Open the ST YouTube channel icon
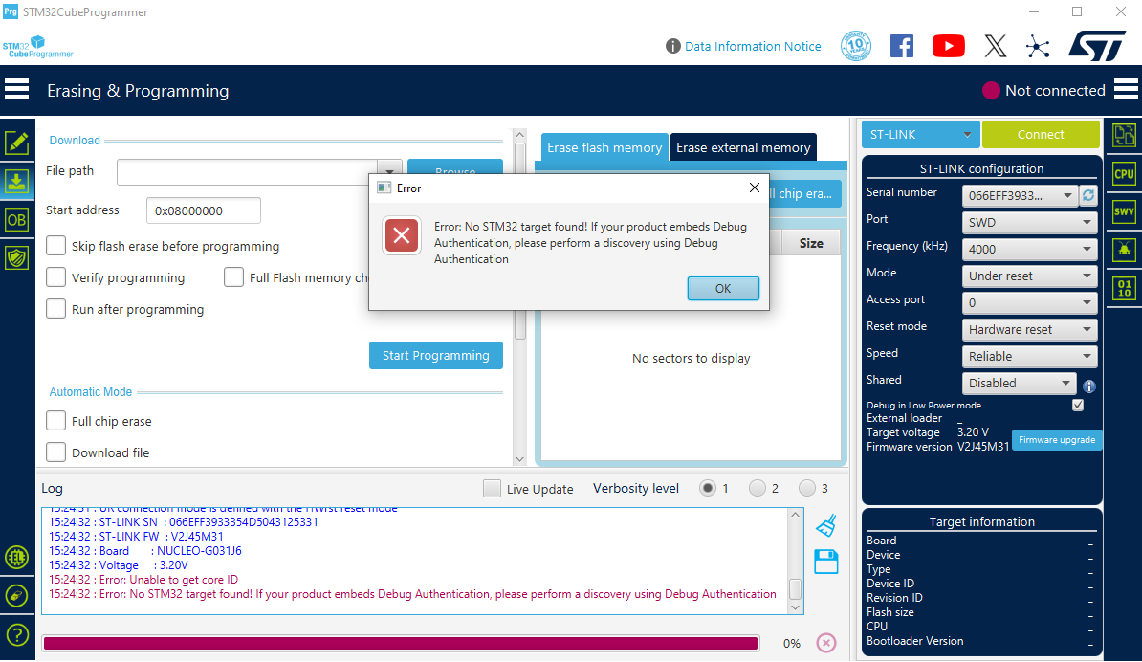The width and height of the screenshot is (1142, 662). 948,46
